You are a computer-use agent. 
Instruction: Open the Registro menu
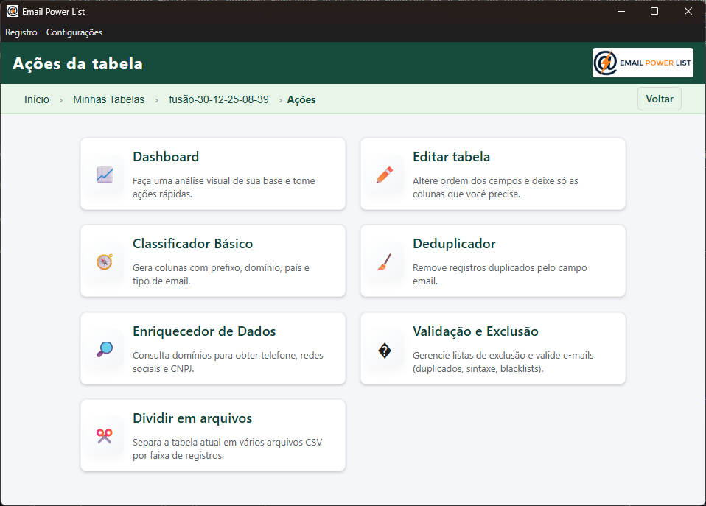tap(21, 32)
